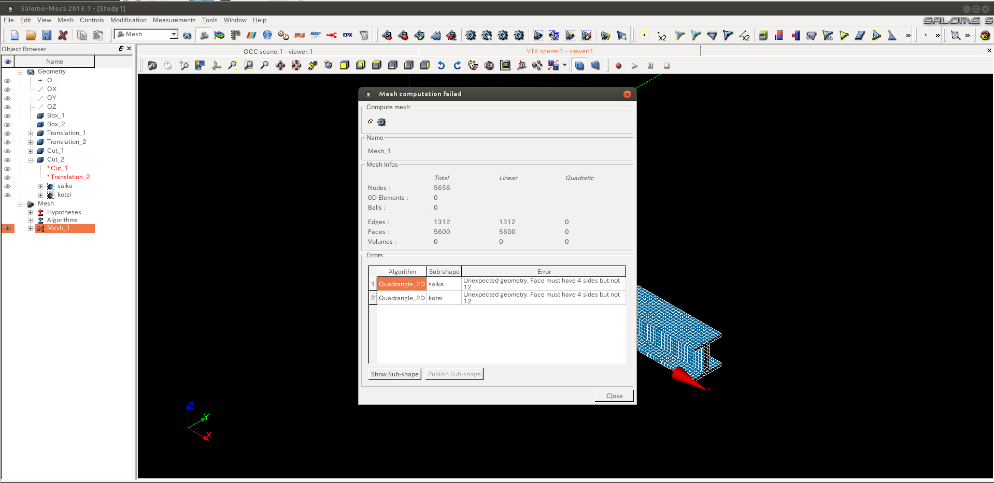Start recording with red record button

pos(618,66)
